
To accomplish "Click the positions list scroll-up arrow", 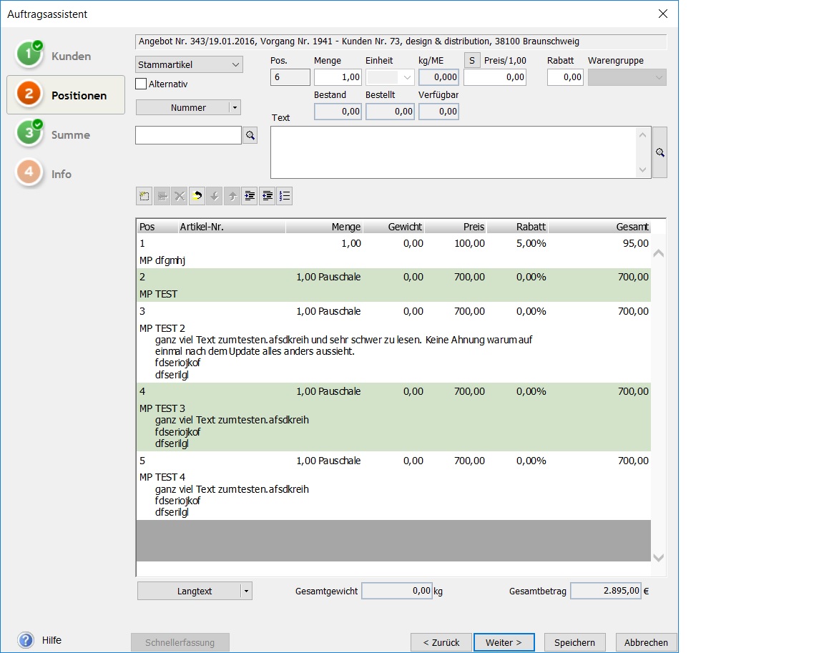I will [x=659, y=254].
